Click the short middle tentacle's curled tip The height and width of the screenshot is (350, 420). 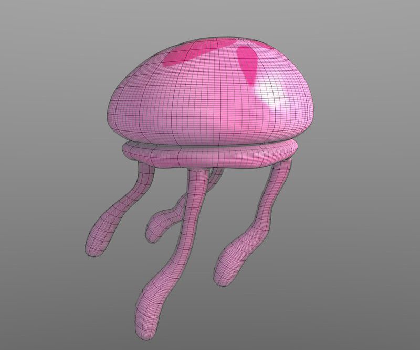tap(154, 229)
